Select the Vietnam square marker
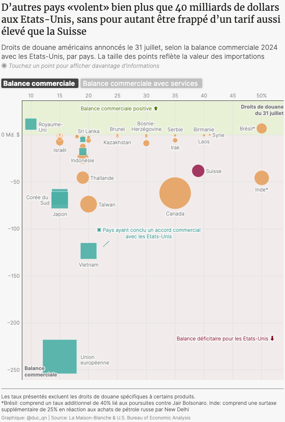Image resolution: width=285 pixels, height=422 pixels. point(89,251)
